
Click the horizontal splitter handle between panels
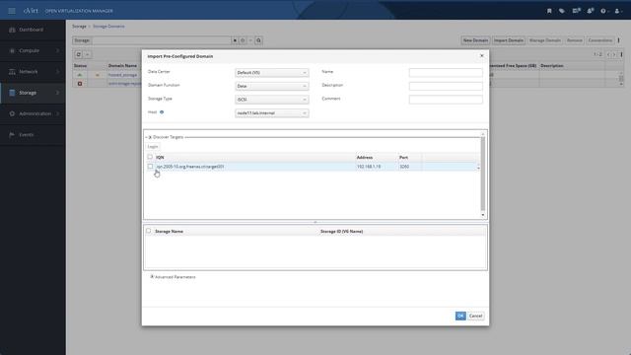[315, 222]
